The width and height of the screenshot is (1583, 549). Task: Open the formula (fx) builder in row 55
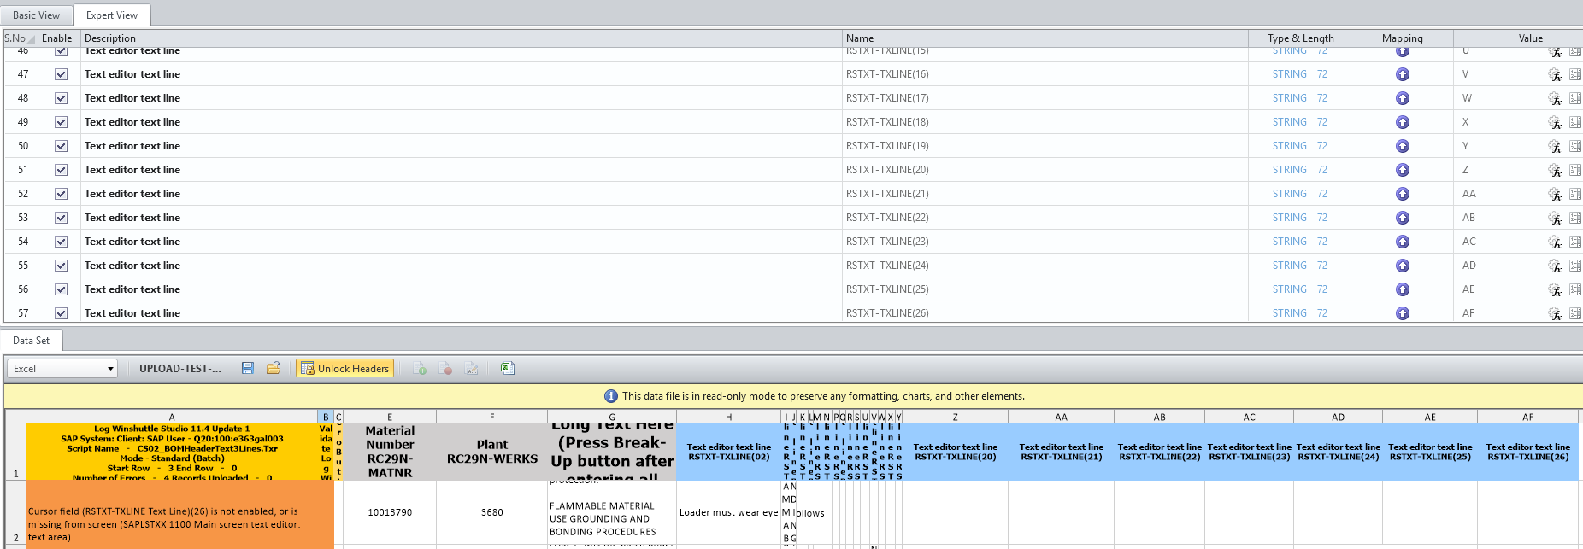tap(1555, 266)
